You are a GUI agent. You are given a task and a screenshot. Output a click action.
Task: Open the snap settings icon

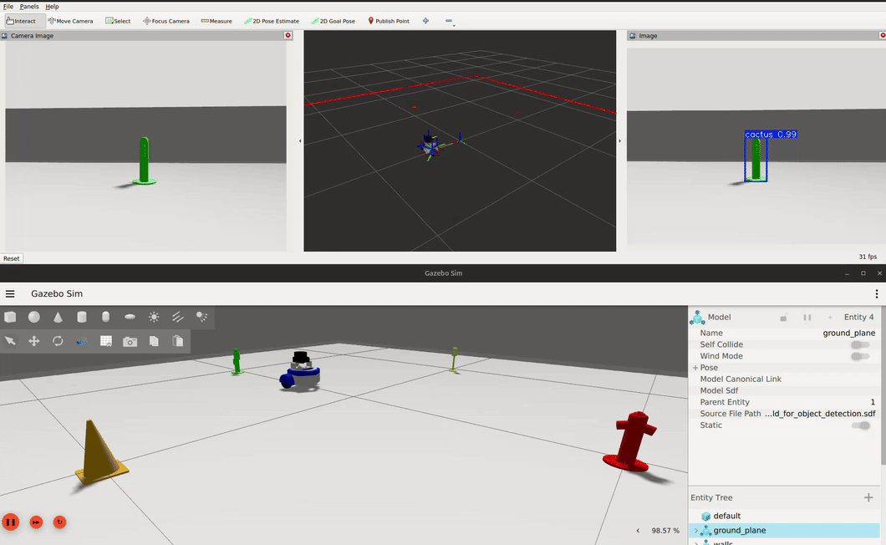tap(82, 341)
